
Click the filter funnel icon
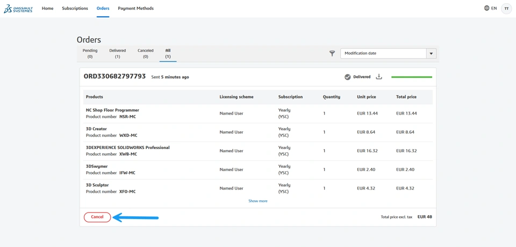pos(332,53)
